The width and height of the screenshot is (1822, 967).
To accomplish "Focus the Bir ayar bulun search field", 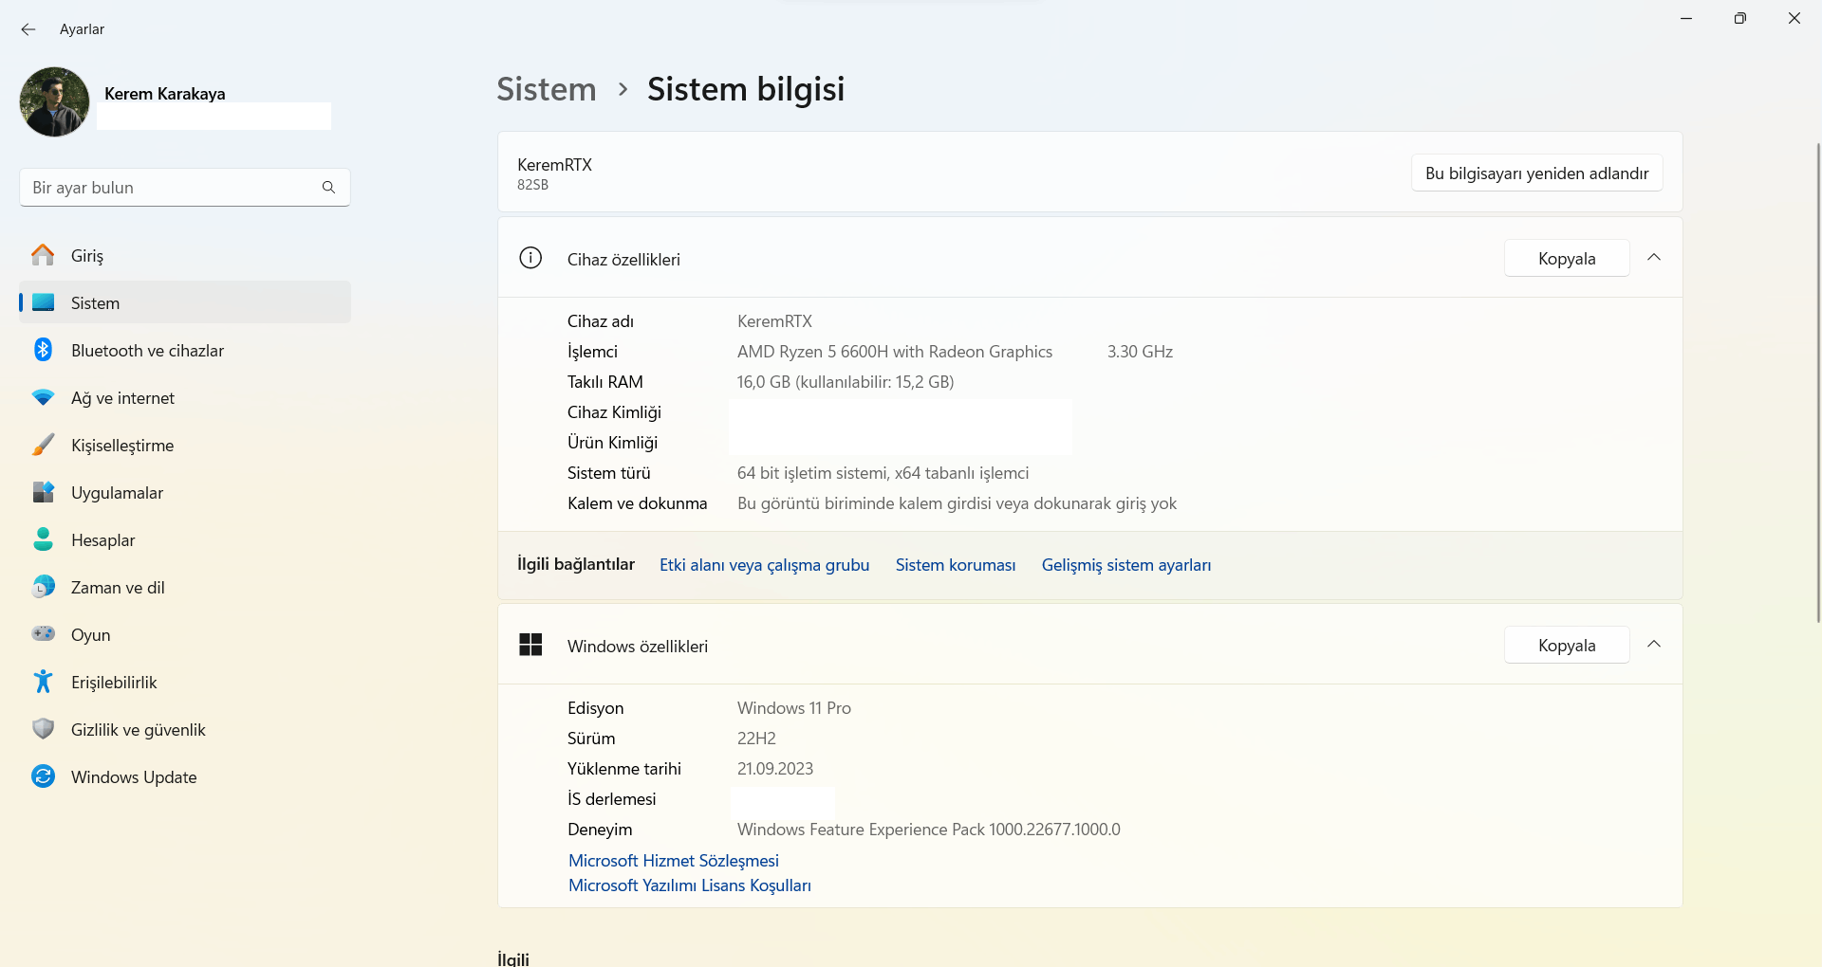I will coord(185,188).
